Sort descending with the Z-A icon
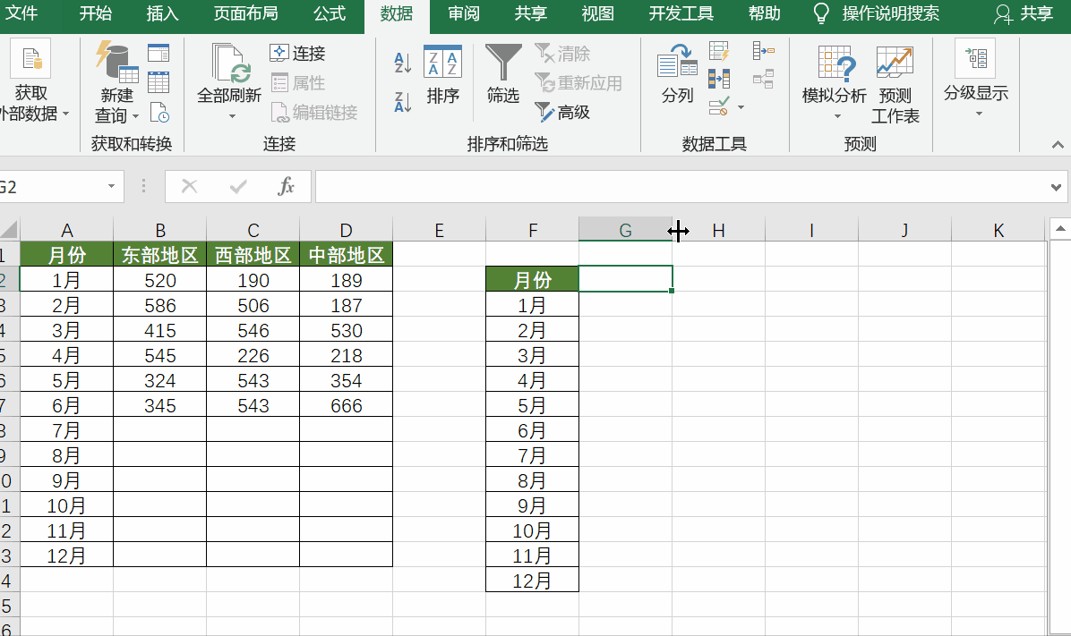Image resolution: width=1071 pixels, height=636 pixels. (403, 102)
